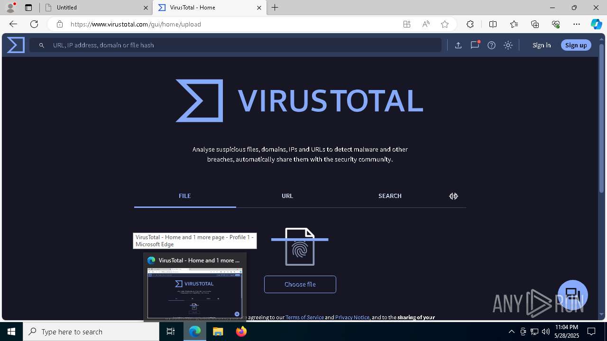This screenshot has height=341, width=607.
Task: Click the Read aloud icon
Action: tap(426, 24)
